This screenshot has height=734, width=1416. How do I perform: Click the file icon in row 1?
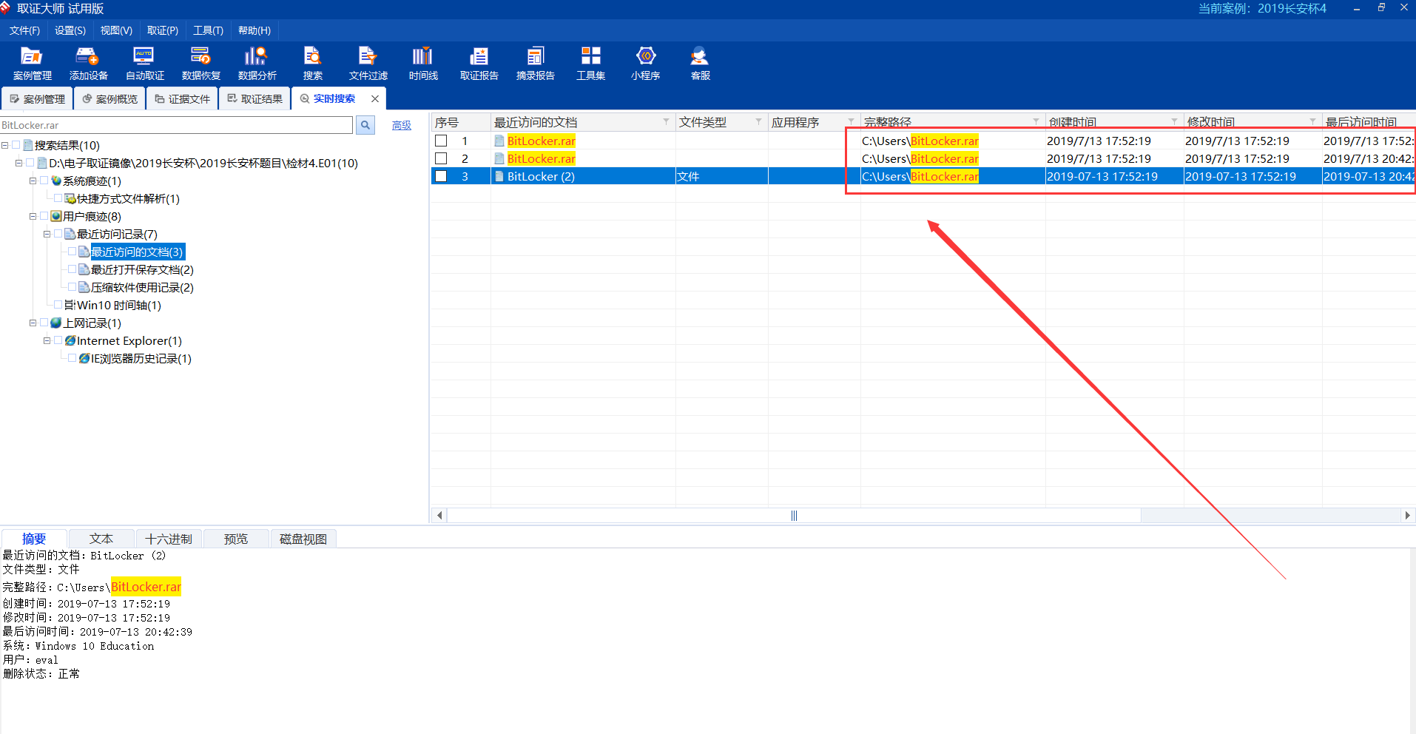(499, 141)
